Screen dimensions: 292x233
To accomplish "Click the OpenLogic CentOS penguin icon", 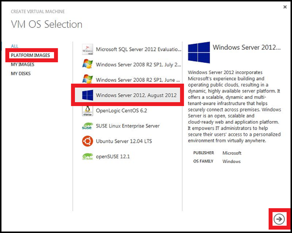I will pyautogui.click(x=87, y=111).
